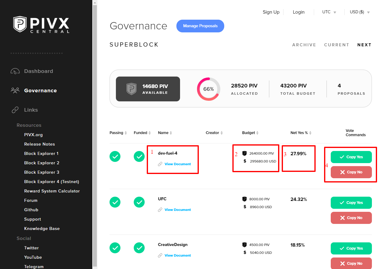This screenshot has height=269, width=384.
Task: Click the link icon beside UFC View Document
Action: [x=160, y=210]
